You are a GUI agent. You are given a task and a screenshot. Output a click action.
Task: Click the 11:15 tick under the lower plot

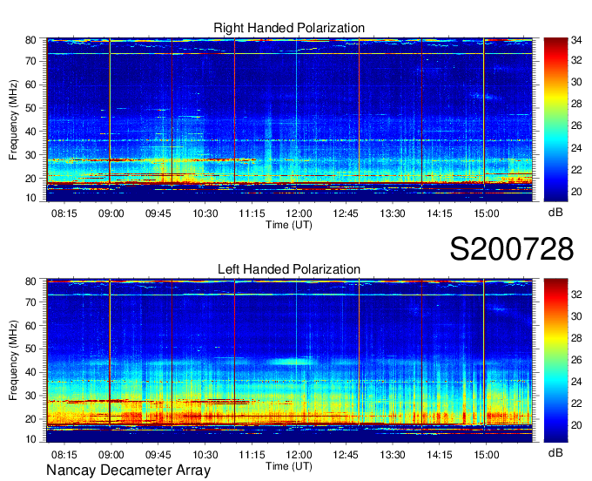tap(252, 455)
